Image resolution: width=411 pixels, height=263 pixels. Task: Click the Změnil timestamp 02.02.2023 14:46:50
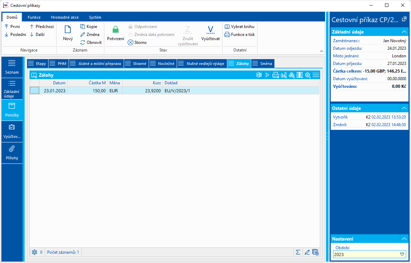pyautogui.click(x=389, y=125)
